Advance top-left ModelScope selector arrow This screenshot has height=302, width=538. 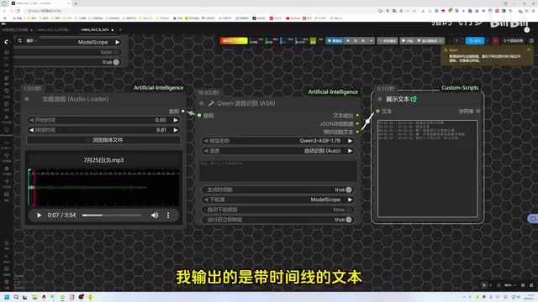[x=118, y=42]
